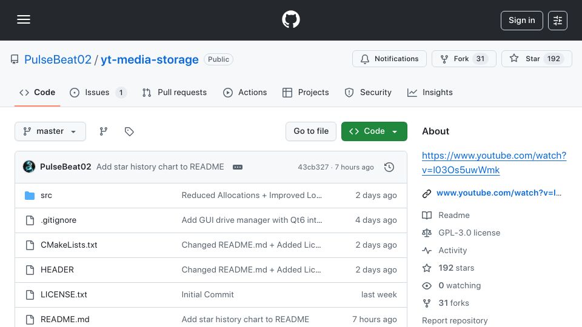This screenshot has height=327, width=582.
Task: Open appearance settings icon beside Sign in
Action: (558, 21)
